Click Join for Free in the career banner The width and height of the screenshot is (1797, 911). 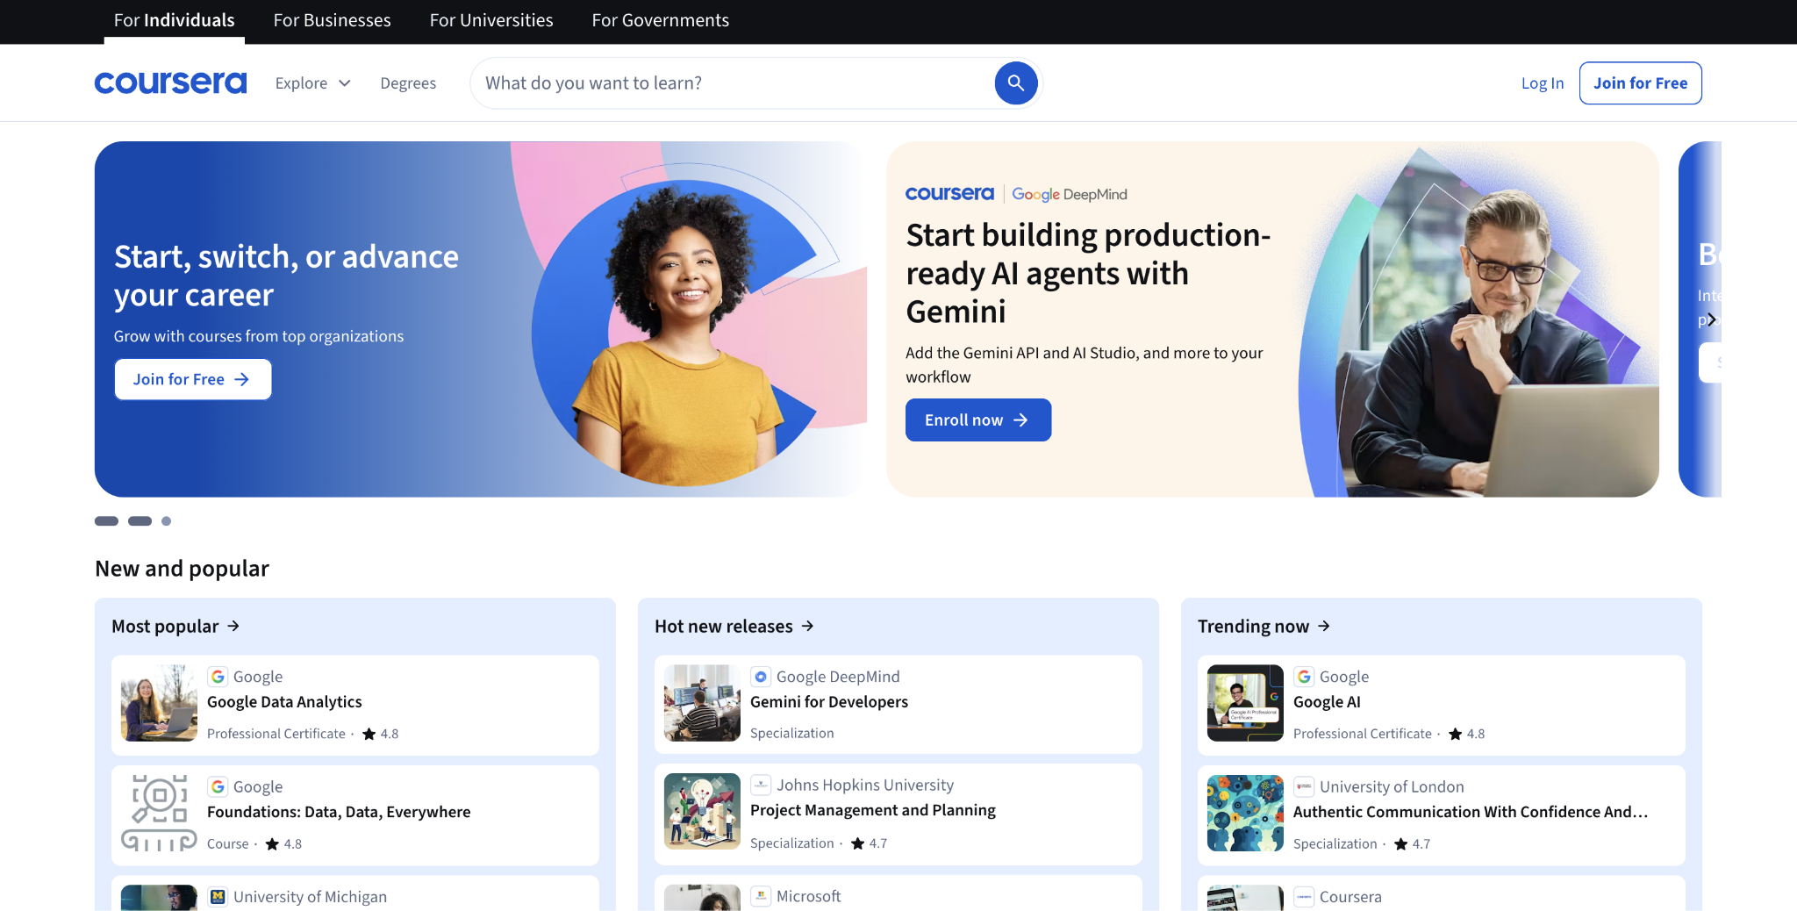[x=193, y=379]
